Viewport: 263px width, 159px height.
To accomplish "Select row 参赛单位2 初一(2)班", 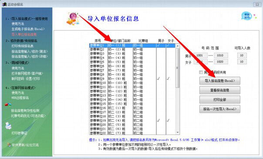I will 132,49.
